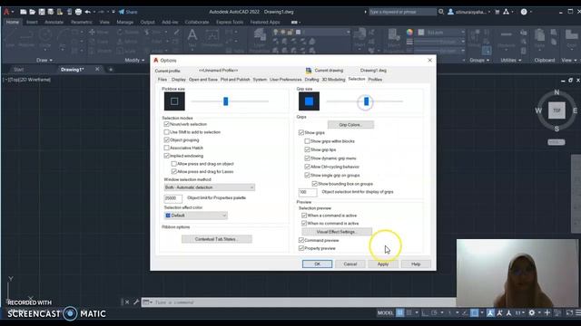Expand the Groups panel dropdown
The height and width of the screenshot is (326, 581).
pyautogui.click(x=479, y=60)
